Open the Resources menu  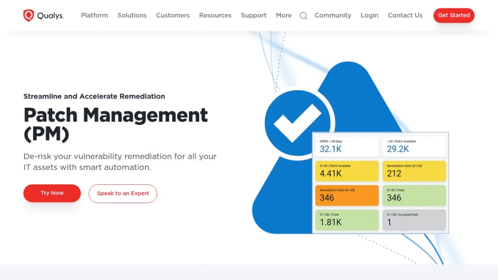pos(215,15)
